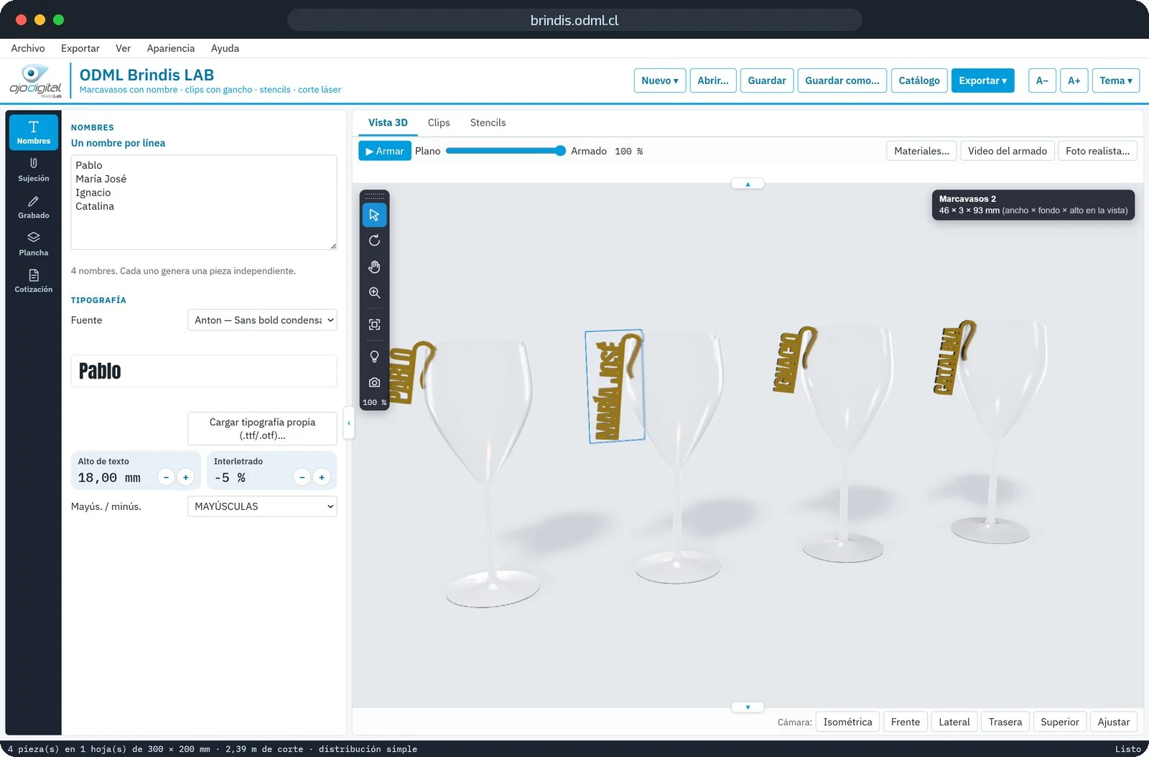Open the Grabado pencil panel

34,207
